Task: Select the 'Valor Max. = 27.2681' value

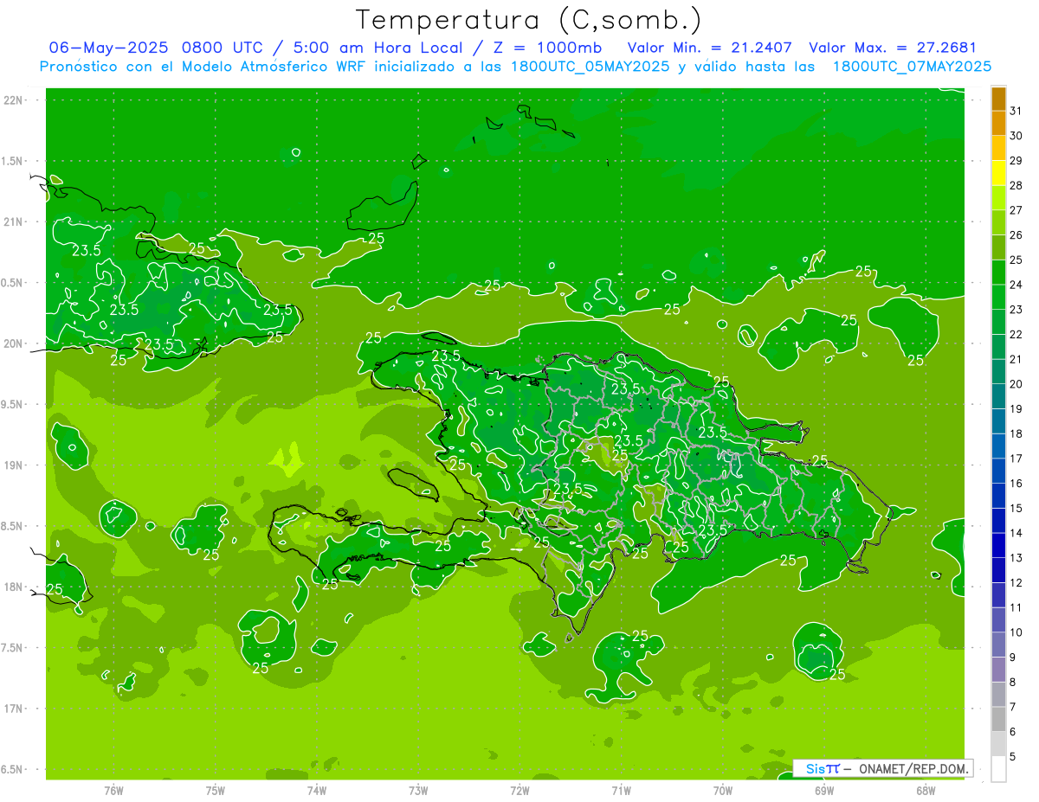Action: pos(893,48)
